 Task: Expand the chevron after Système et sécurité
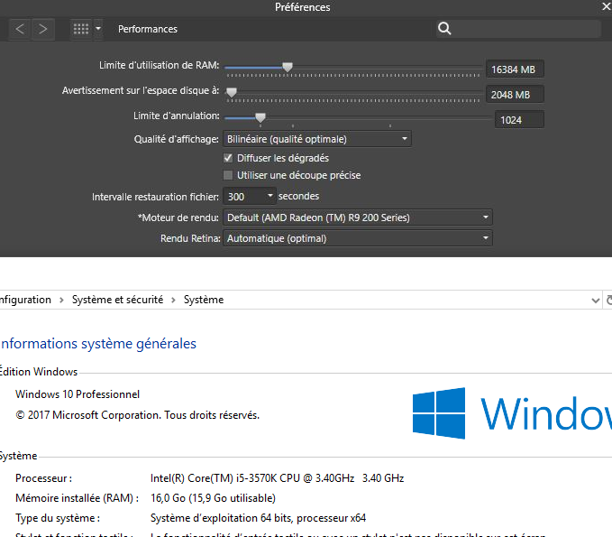click(173, 301)
